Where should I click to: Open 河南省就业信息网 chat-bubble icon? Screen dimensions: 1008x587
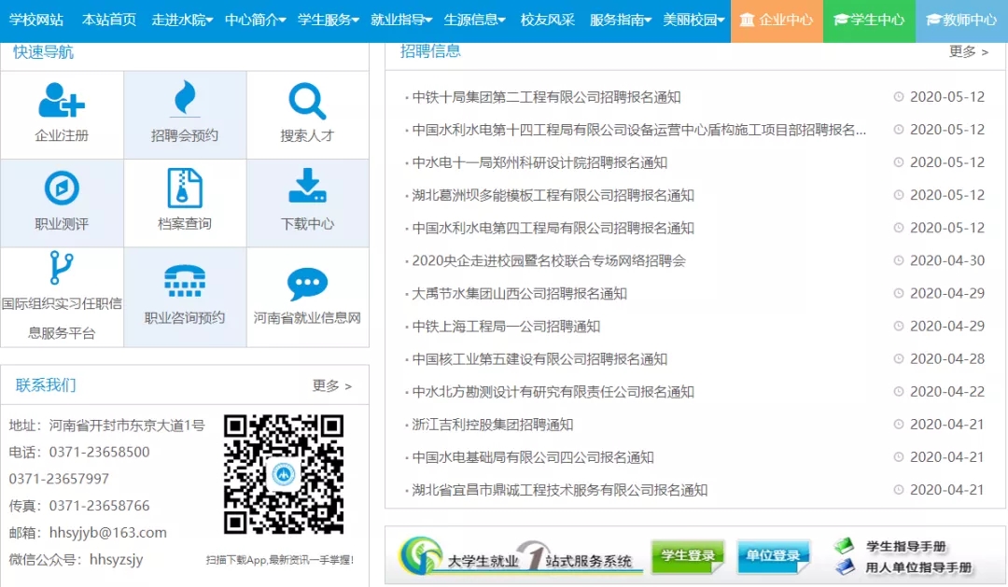pos(308,296)
